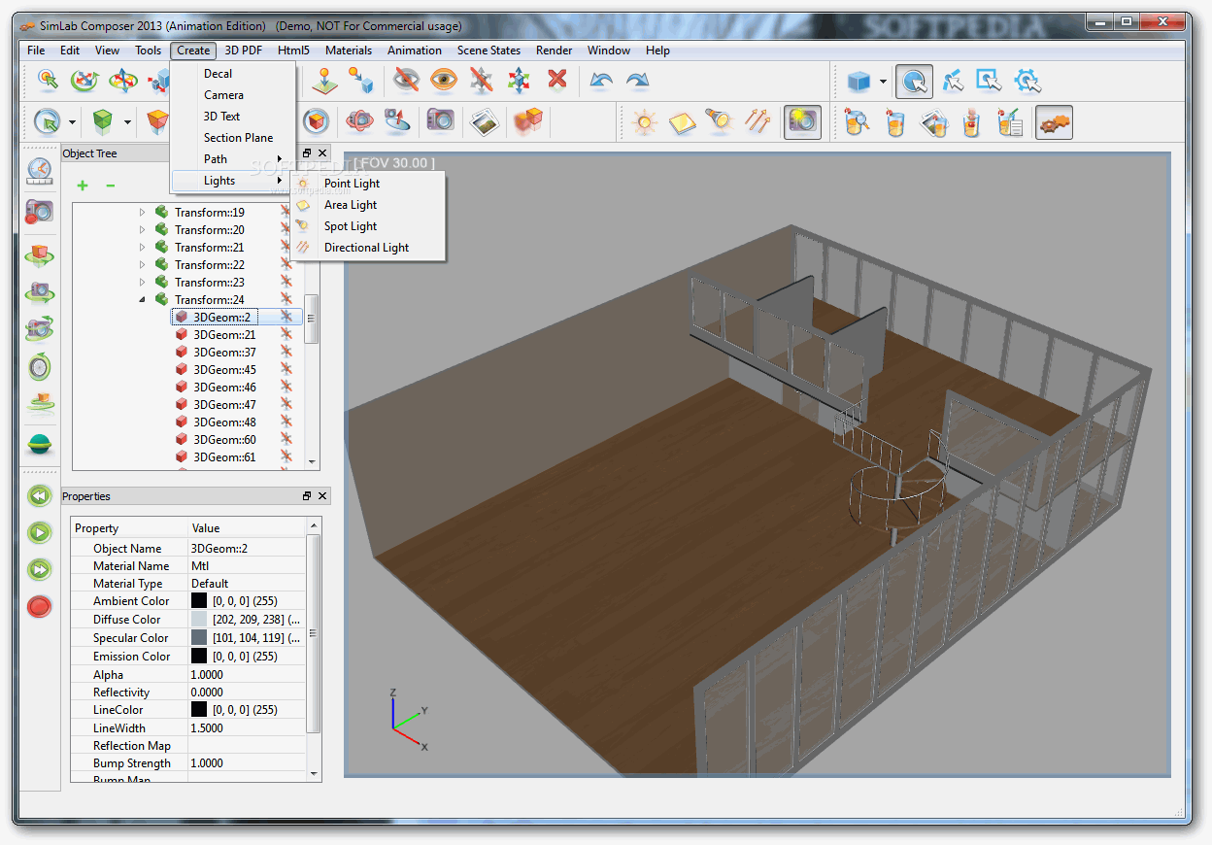Screen dimensions: 1212x845
Task: Toggle visibility marker of 3DGeom::48
Action: pos(286,422)
